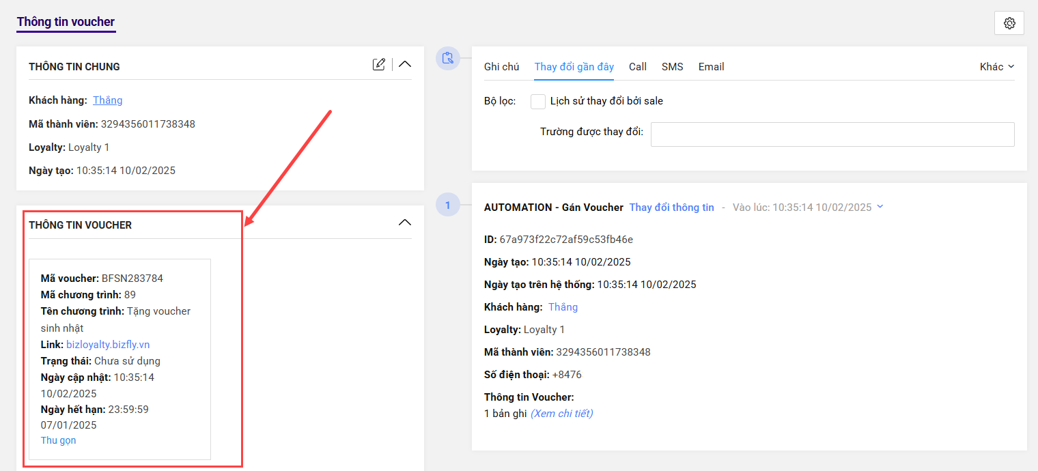Screen dimensions: 1038x471
Task: Click the Trường được thay đổi field
Action: (x=832, y=134)
